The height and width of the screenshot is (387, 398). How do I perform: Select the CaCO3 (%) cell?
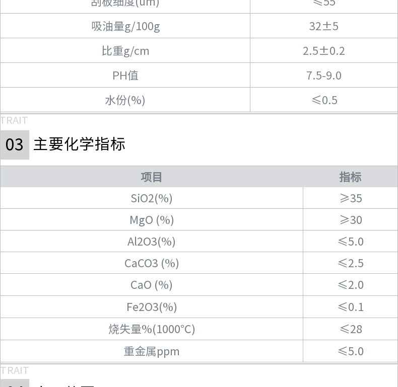tap(152, 263)
